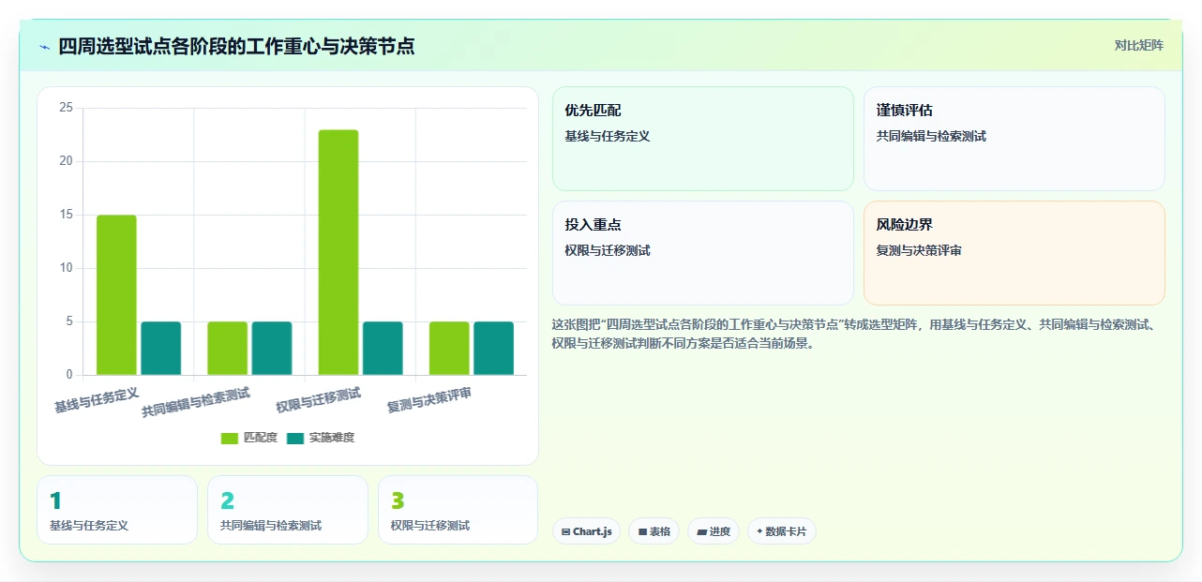
Task: Click the 对比矩阵 label in the header
Action: pyautogui.click(x=1138, y=45)
